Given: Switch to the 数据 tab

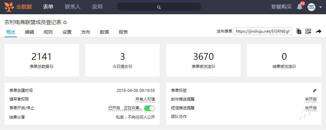Looking at the screenshot, I should (x=104, y=32).
